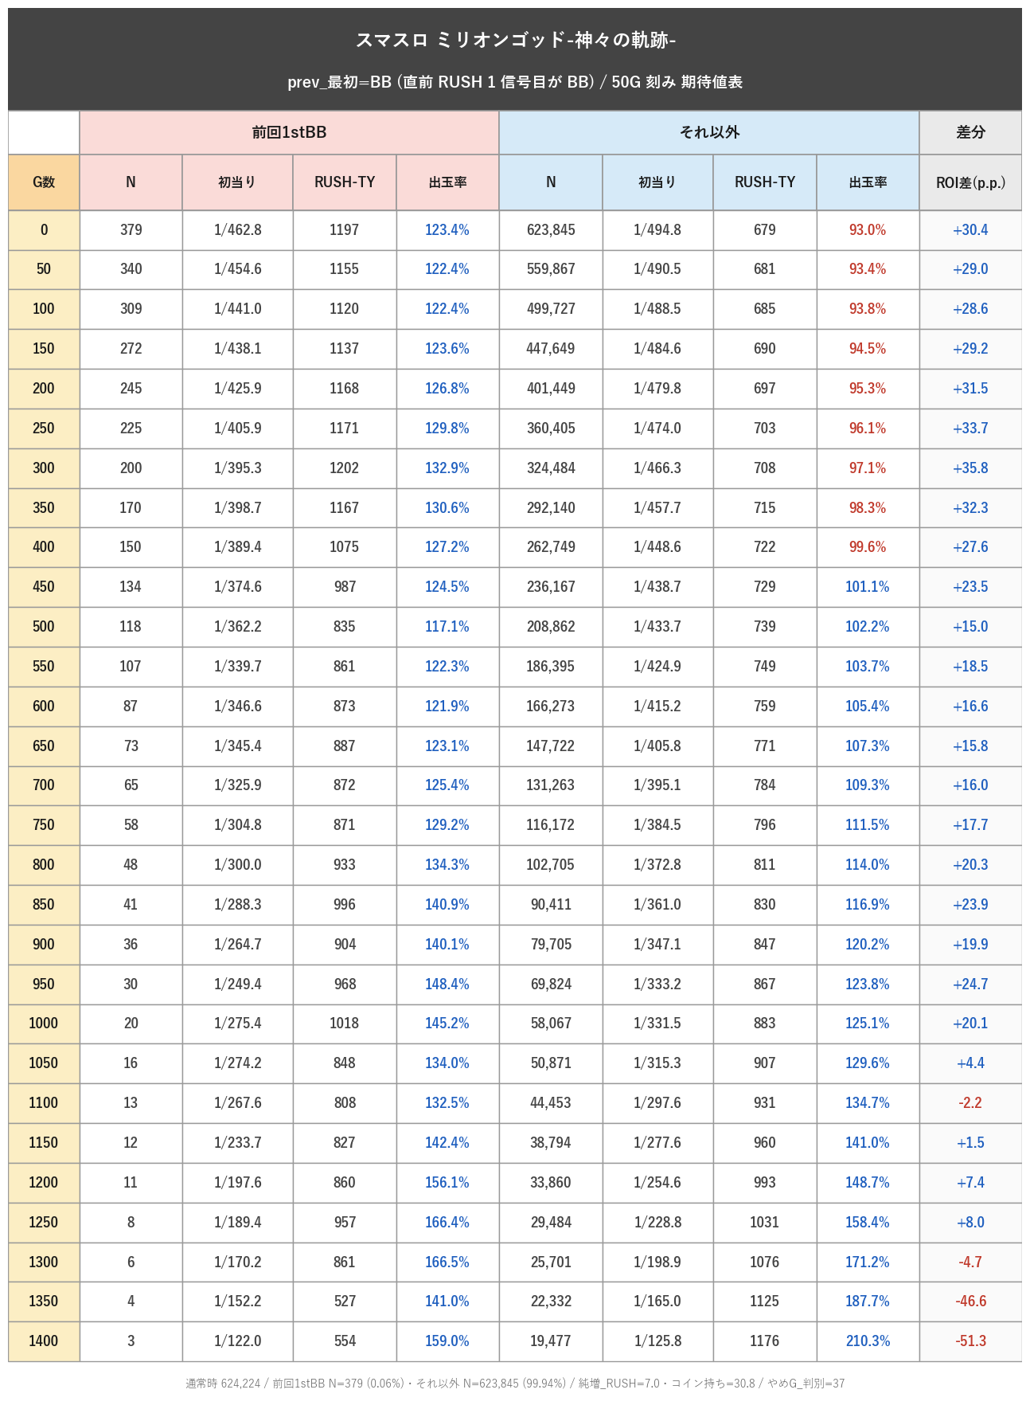Select the G数 row labeled 1000
This screenshot has width=1030, height=1413.
44,1024
